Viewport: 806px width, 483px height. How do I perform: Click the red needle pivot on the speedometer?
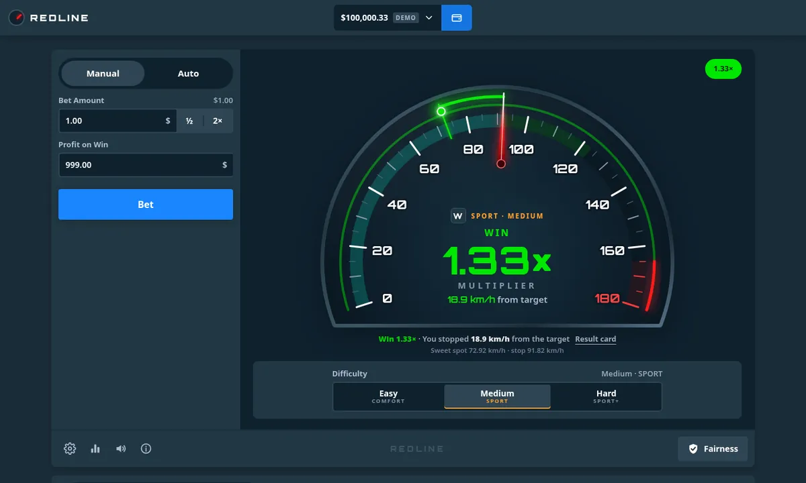(x=501, y=164)
